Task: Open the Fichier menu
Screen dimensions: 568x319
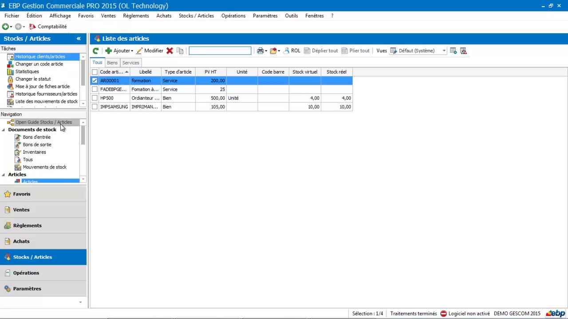Action: pyautogui.click(x=12, y=16)
